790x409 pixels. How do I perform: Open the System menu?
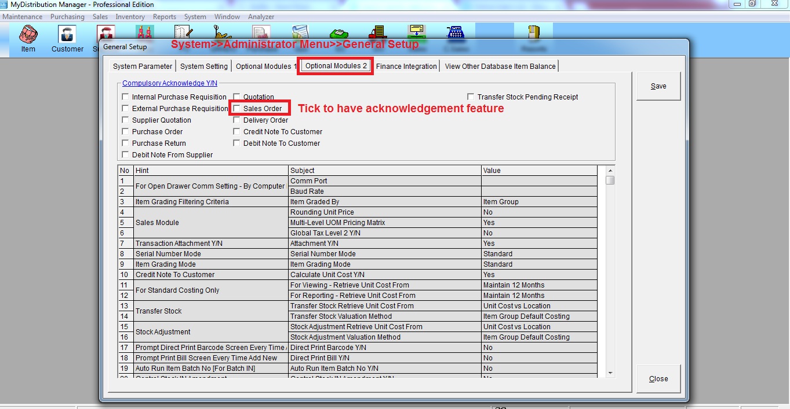click(195, 17)
